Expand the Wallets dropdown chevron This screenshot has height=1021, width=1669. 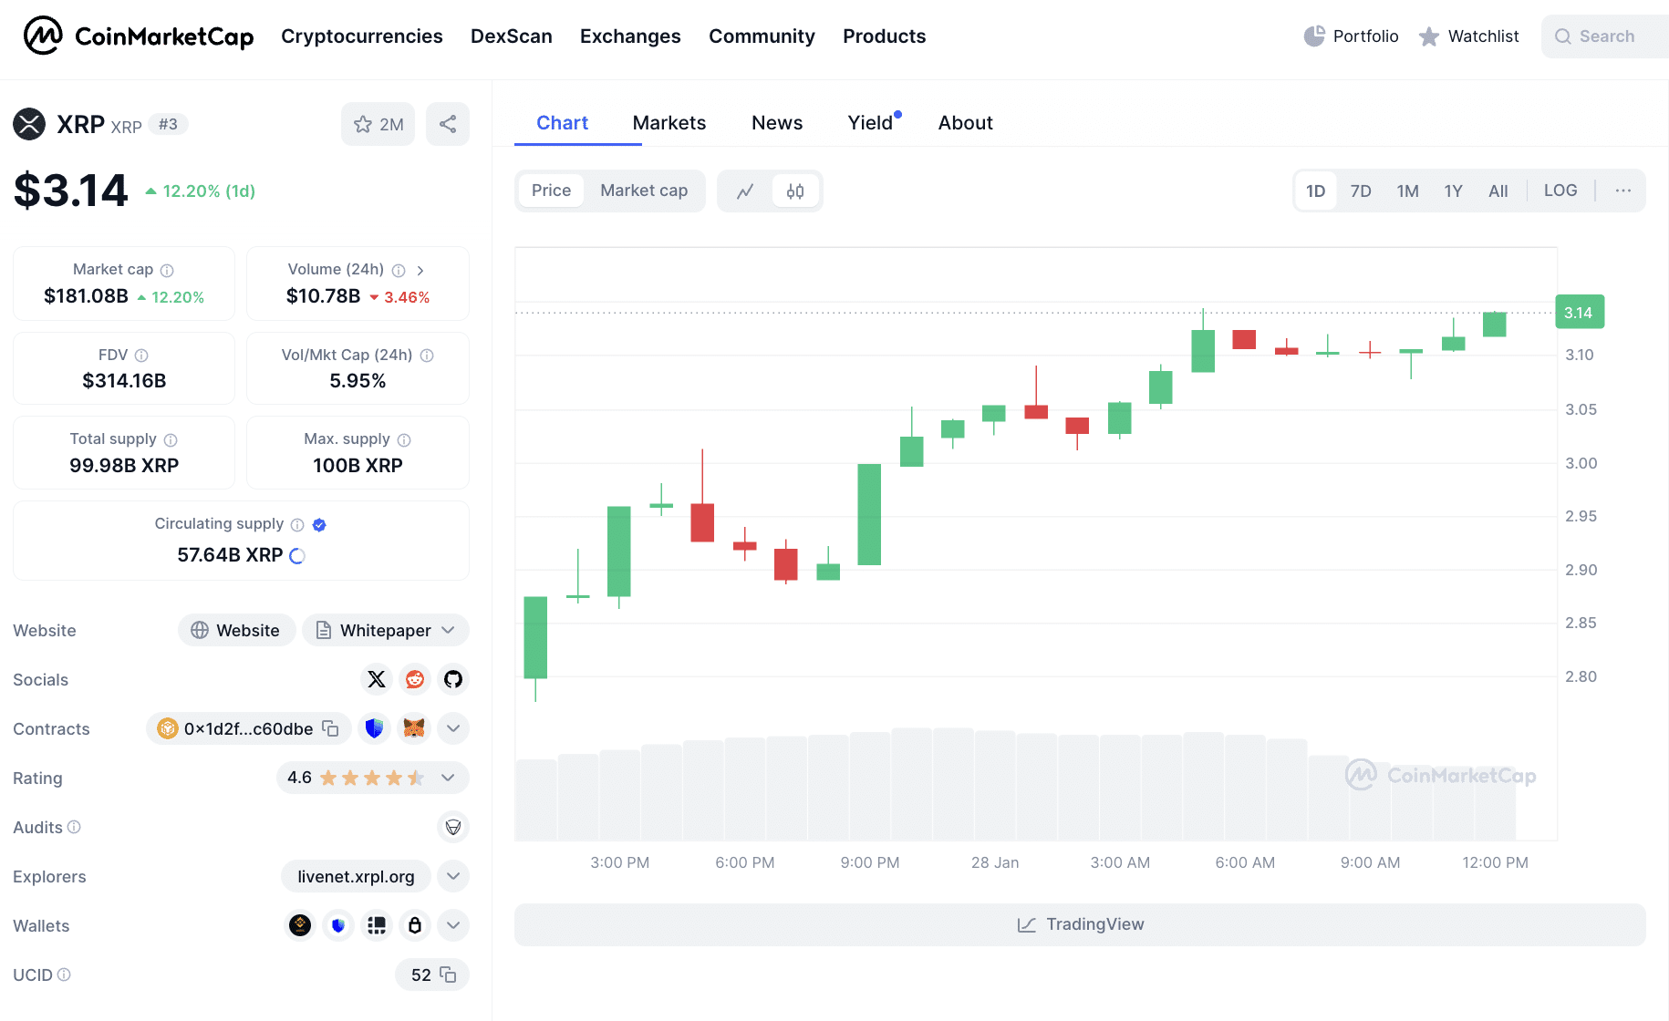pyautogui.click(x=453, y=925)
